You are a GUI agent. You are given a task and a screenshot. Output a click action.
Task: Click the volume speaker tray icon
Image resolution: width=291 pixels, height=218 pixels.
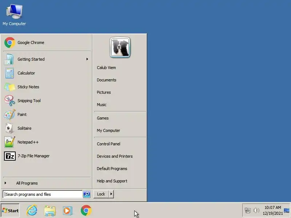(x=256, y=210)
